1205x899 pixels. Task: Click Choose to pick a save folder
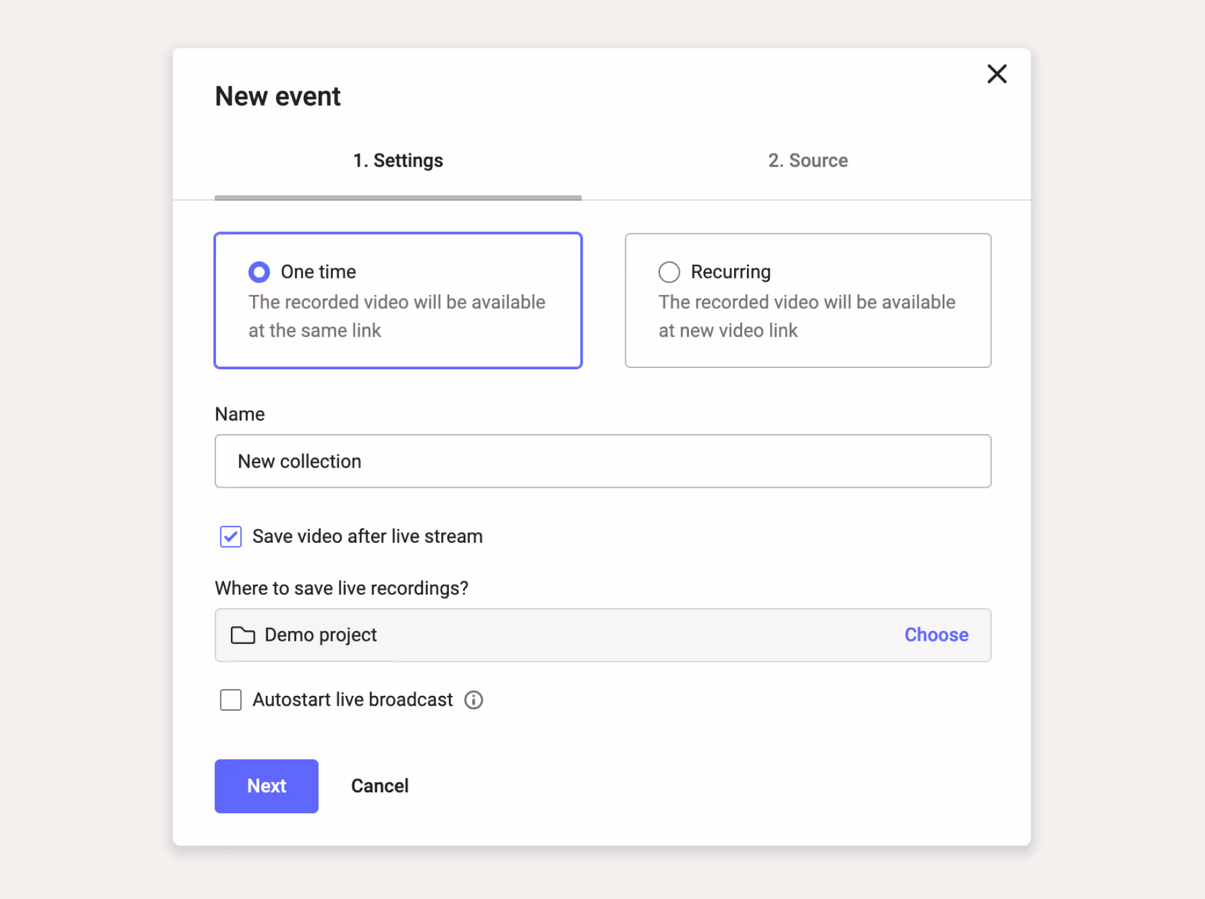pos(936,635)
